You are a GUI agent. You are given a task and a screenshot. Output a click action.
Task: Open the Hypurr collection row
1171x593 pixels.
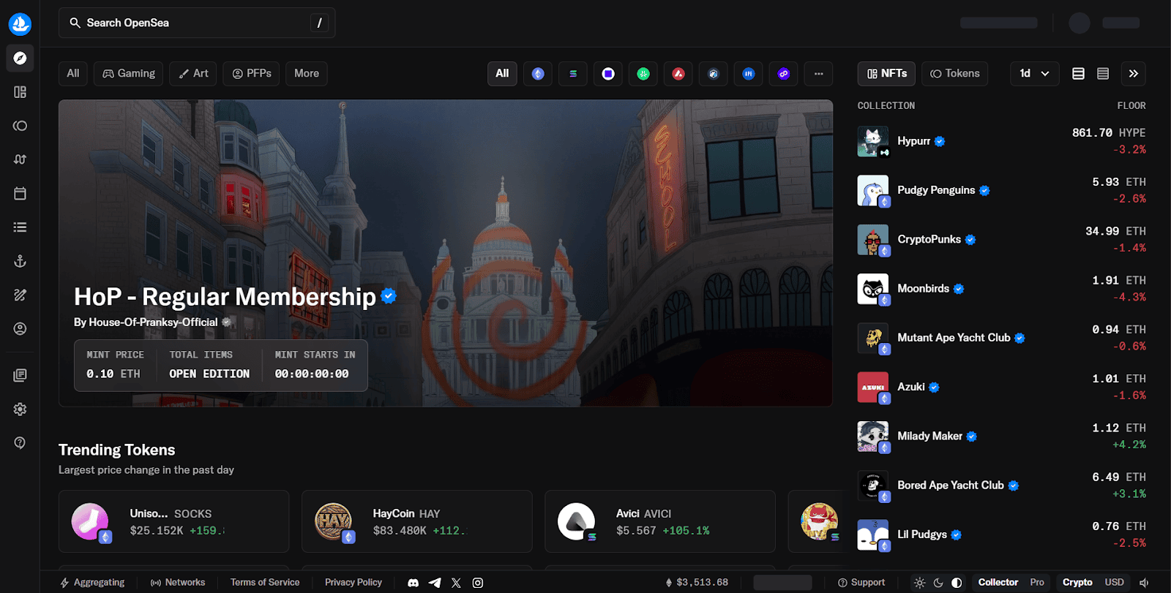pos(1002,141)
